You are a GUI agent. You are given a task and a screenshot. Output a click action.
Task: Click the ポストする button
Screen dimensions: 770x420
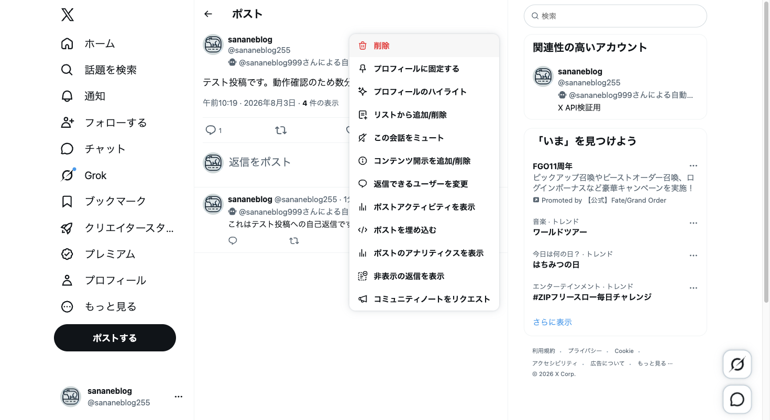coord(115,338)
